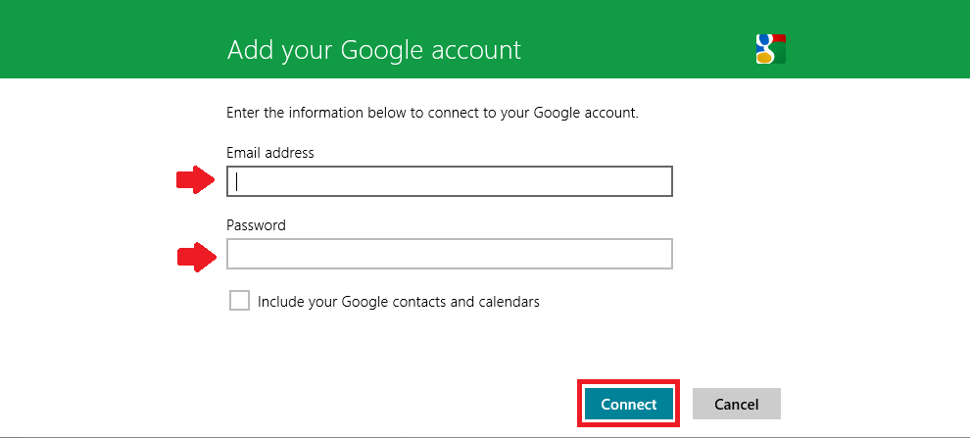Click the 'Add your Google account' heading
The width and height of the screenshot is (970, 438).
coord(374,50)
